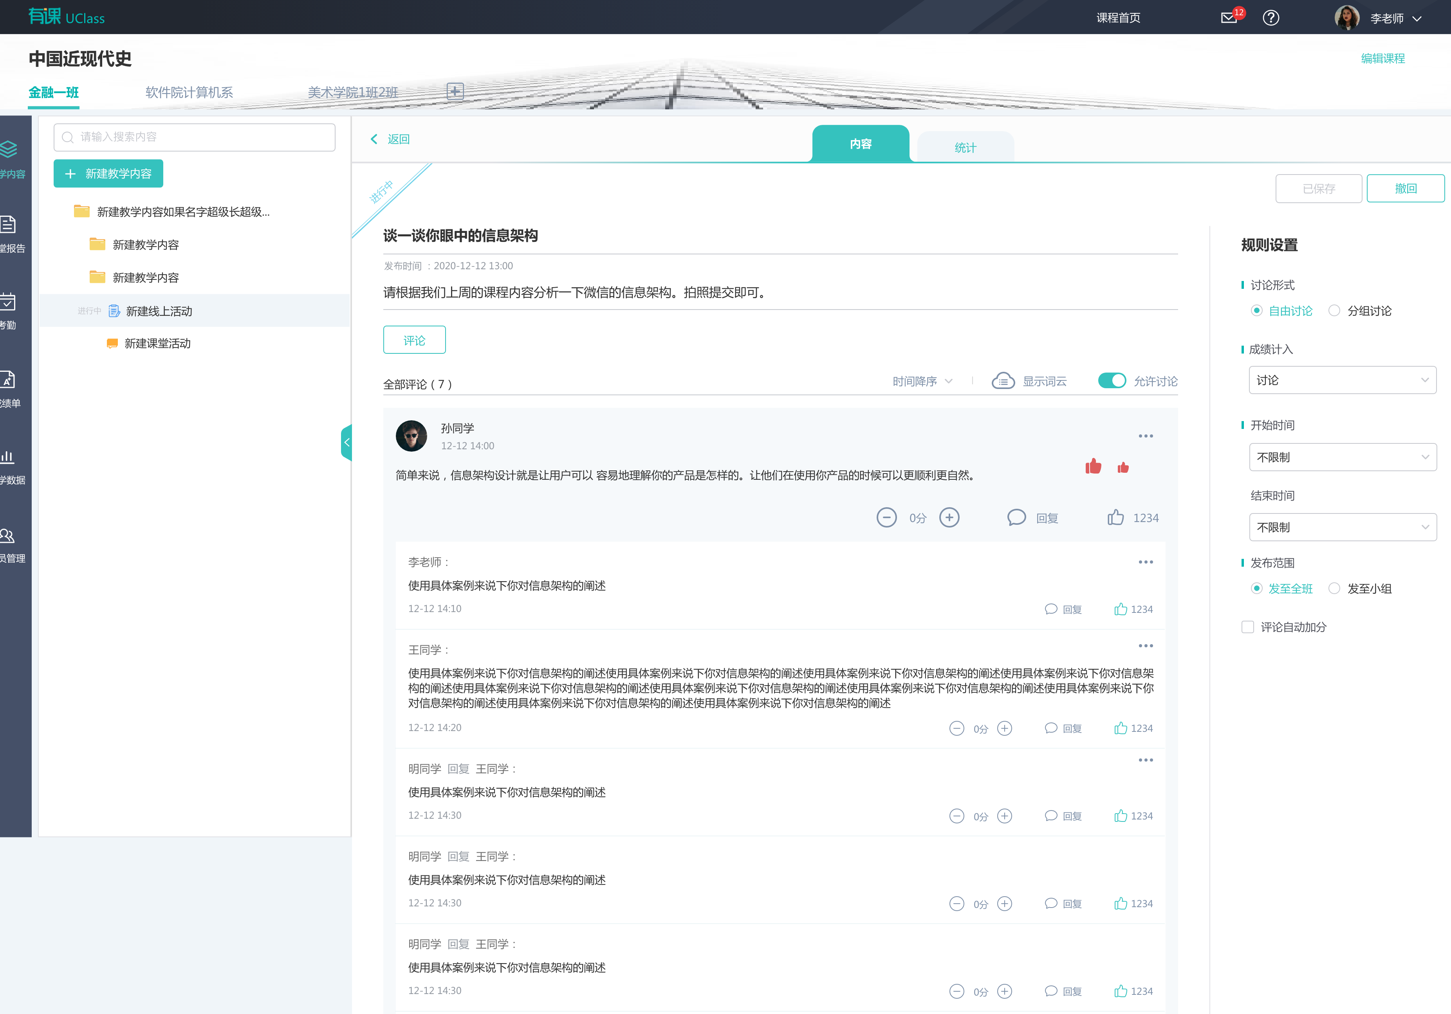
Task: Check the 评论自动加分 checkbox
Action: pyautogui.click(x=1247, y=627)
